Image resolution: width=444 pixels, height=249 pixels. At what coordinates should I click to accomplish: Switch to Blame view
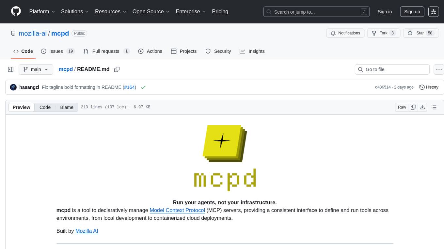point(67,107)
